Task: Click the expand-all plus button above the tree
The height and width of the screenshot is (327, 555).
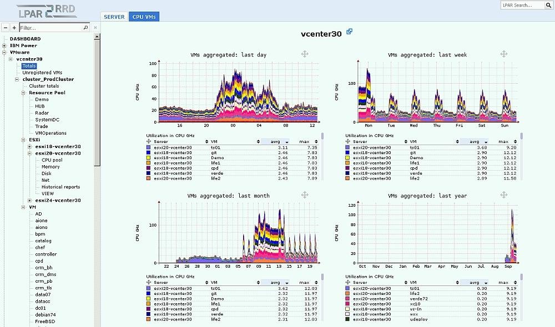Action: (x=14, y=27)
